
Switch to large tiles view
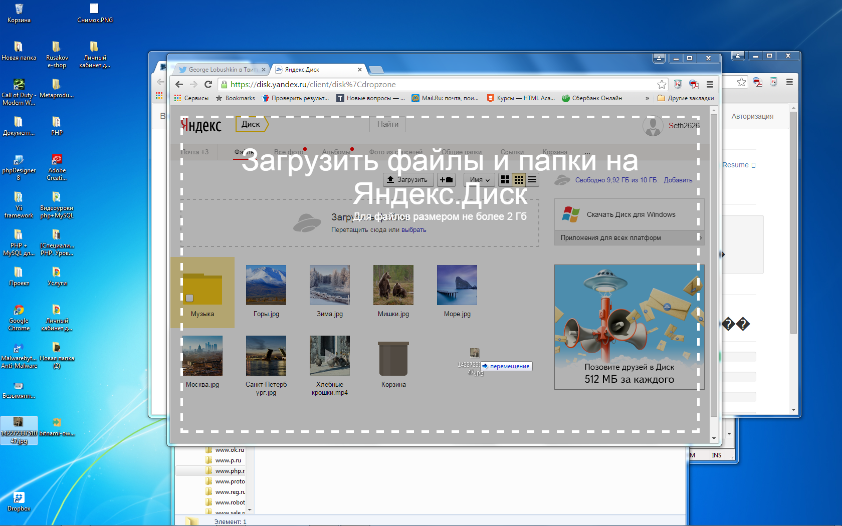click(505, 179)
